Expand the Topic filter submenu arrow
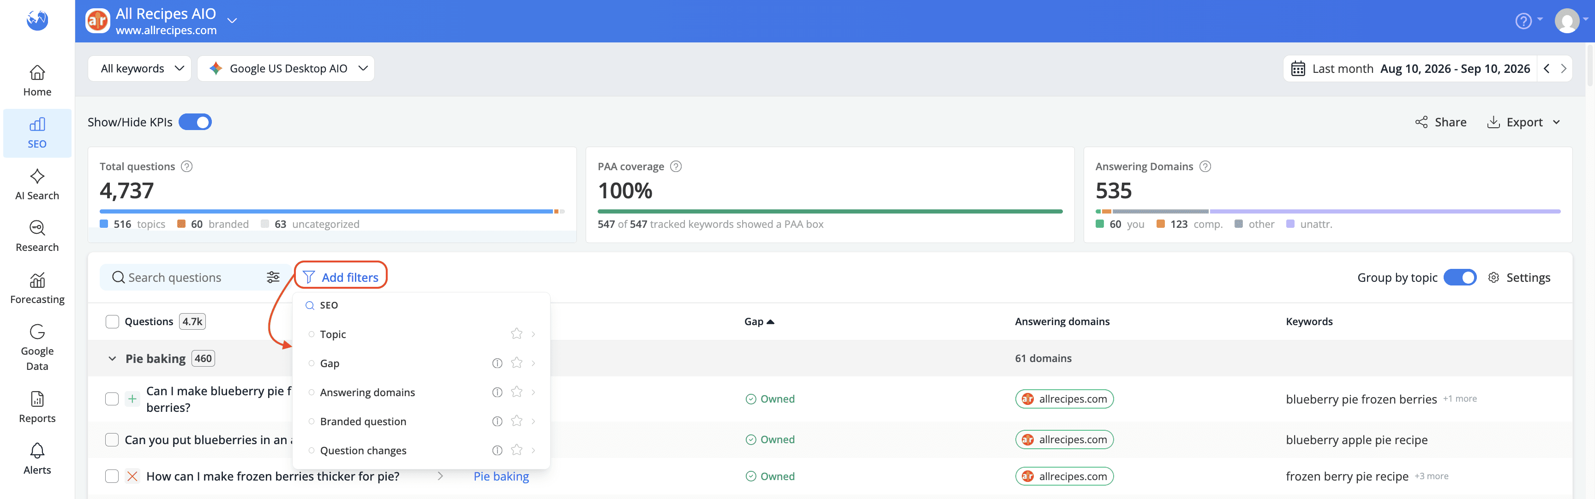 point(533,334)
